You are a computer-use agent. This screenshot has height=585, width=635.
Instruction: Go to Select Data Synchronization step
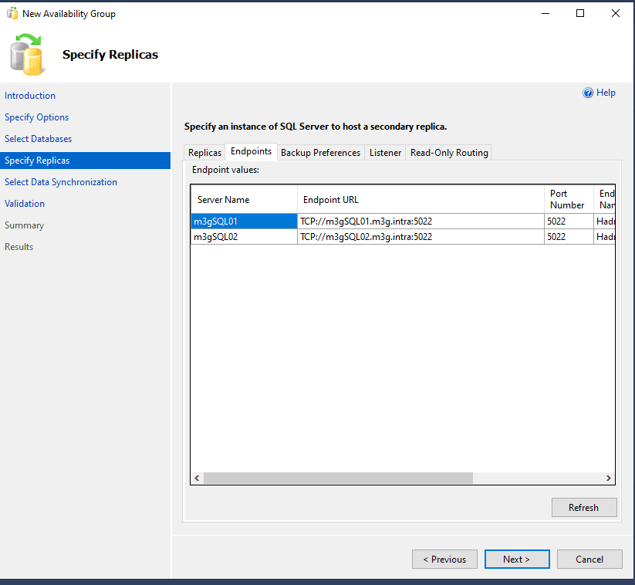(61, 182)
